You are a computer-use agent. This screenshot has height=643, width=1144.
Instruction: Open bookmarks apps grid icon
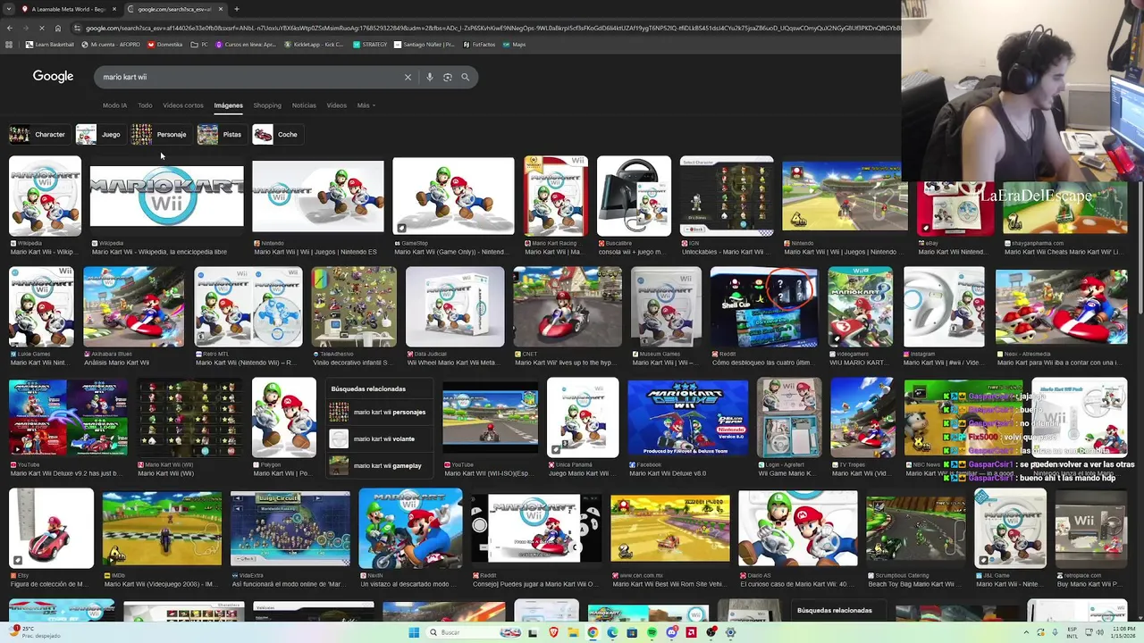click(10, 45)
